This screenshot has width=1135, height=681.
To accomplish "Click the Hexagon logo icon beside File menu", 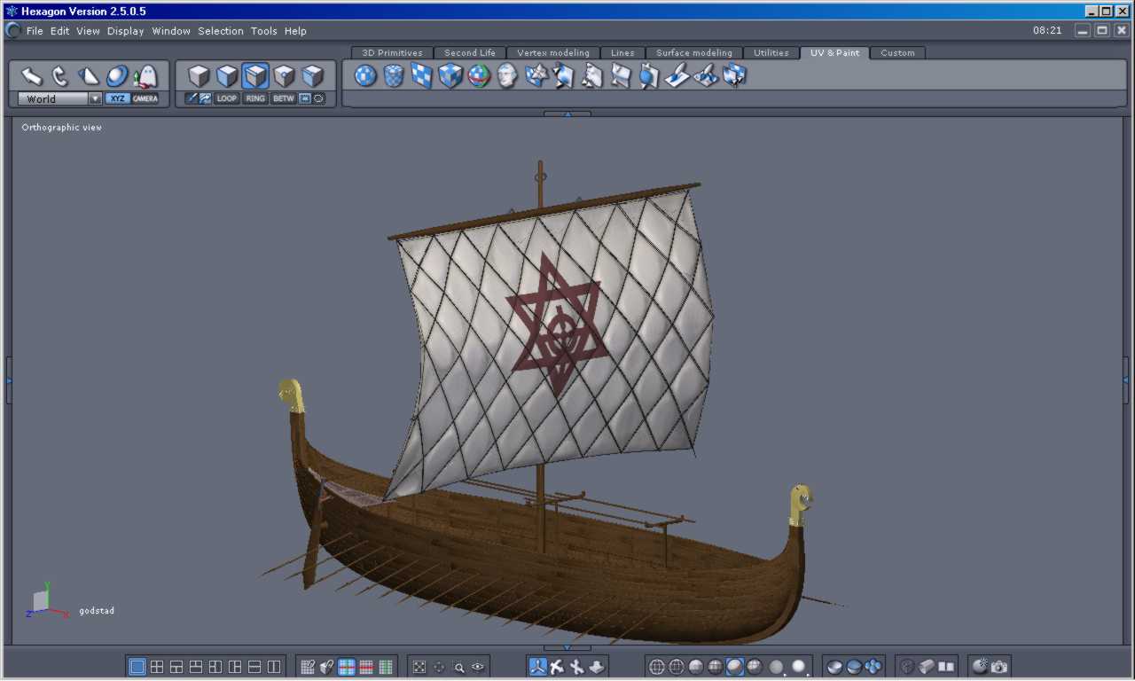I will [13, 30].
